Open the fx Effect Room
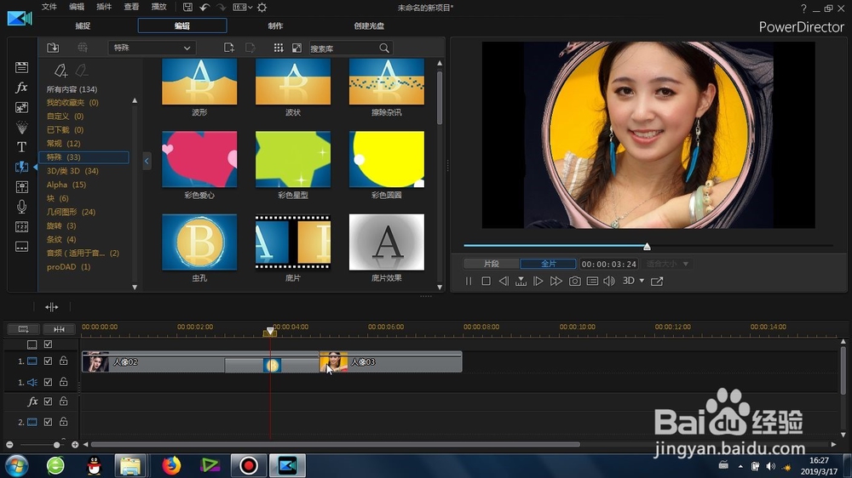The width and height of the screenshot is (852, 478). (22, 88)
